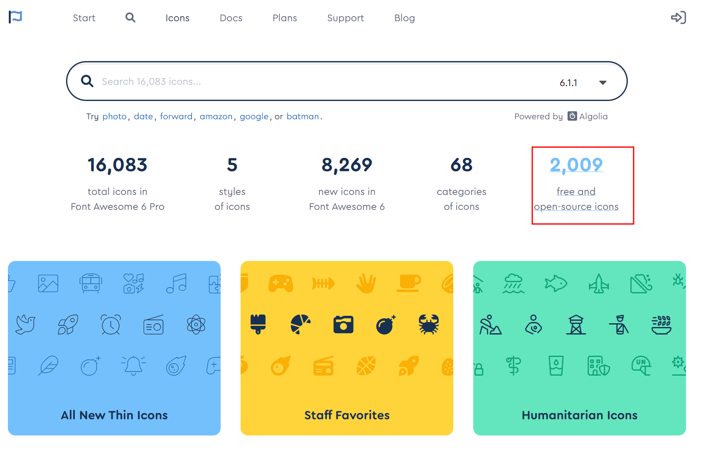
Task: Click the crab icon
Action: point(429,325)
